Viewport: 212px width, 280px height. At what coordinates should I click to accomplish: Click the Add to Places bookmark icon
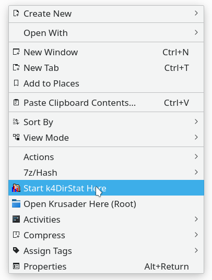(16, 83)
